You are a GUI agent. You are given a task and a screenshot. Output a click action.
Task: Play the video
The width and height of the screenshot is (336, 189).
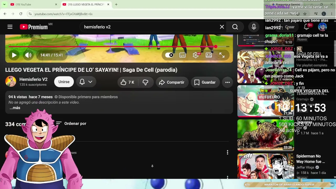click(x=14, y=55)
